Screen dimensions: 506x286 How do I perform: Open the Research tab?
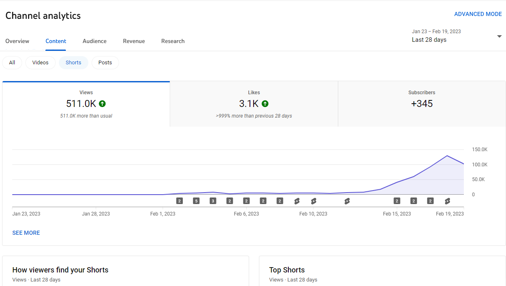pyautogui.click(x=173, y=41)
